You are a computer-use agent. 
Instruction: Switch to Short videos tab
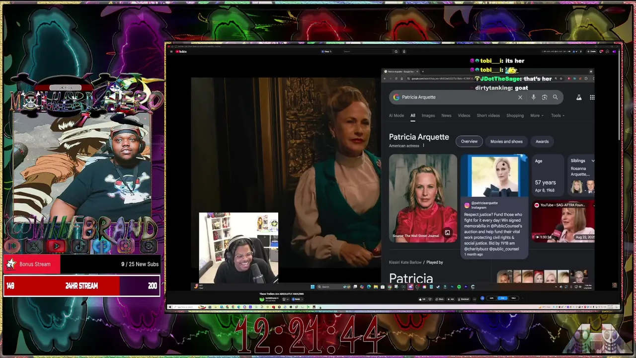488,115
